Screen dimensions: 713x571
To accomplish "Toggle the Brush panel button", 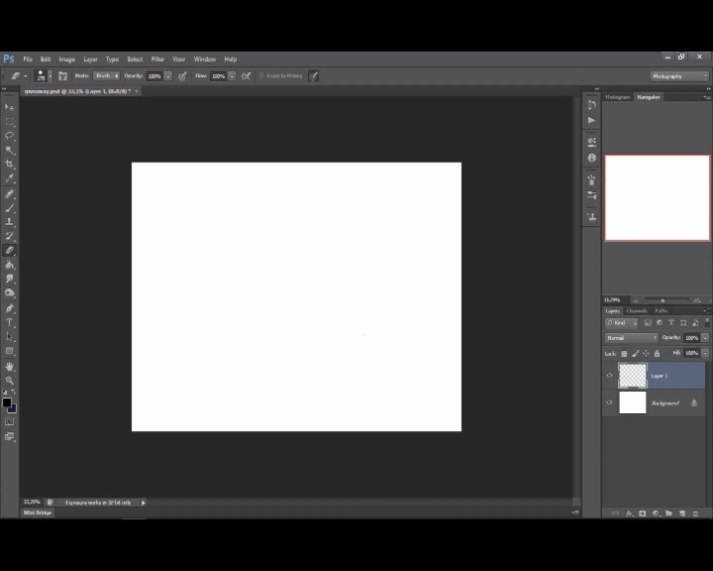I will coord(62,76).
